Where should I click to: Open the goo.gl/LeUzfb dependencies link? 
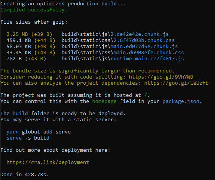click(x=176, y=83)
